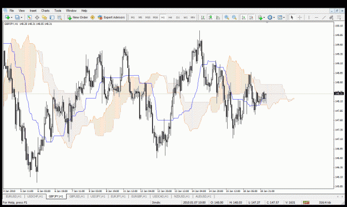Viewport: 347px width, 207px height.
Task: Switch chart to D1 timeframe
Action: click(178, 17)
